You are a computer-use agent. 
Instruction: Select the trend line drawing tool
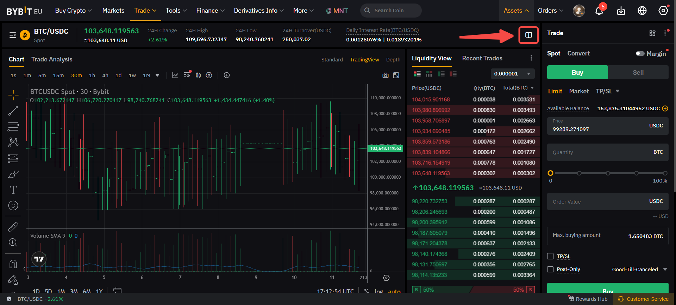[x=13, y=111]
